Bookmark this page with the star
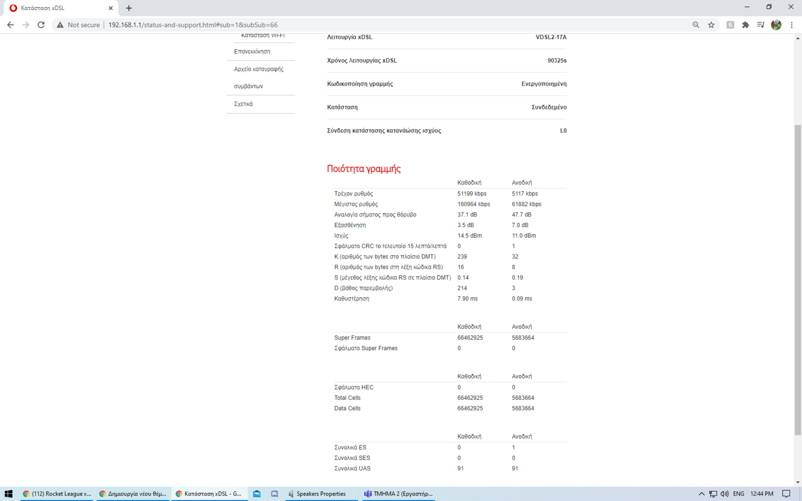This screenshot has width=802, height=501. coord(711,25)
